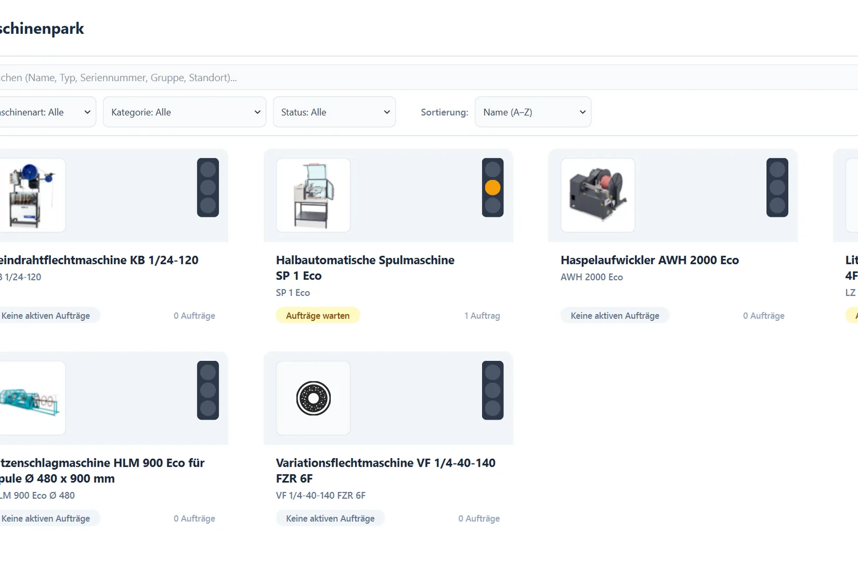Click the machine search input field
Screen dimensions: 858x572
[429, 77]
